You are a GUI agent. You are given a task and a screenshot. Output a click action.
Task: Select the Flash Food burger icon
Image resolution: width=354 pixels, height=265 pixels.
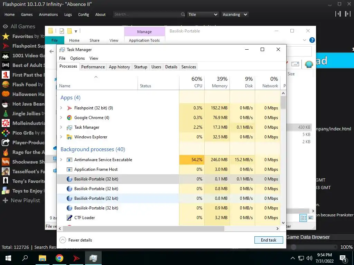point(6,85)
